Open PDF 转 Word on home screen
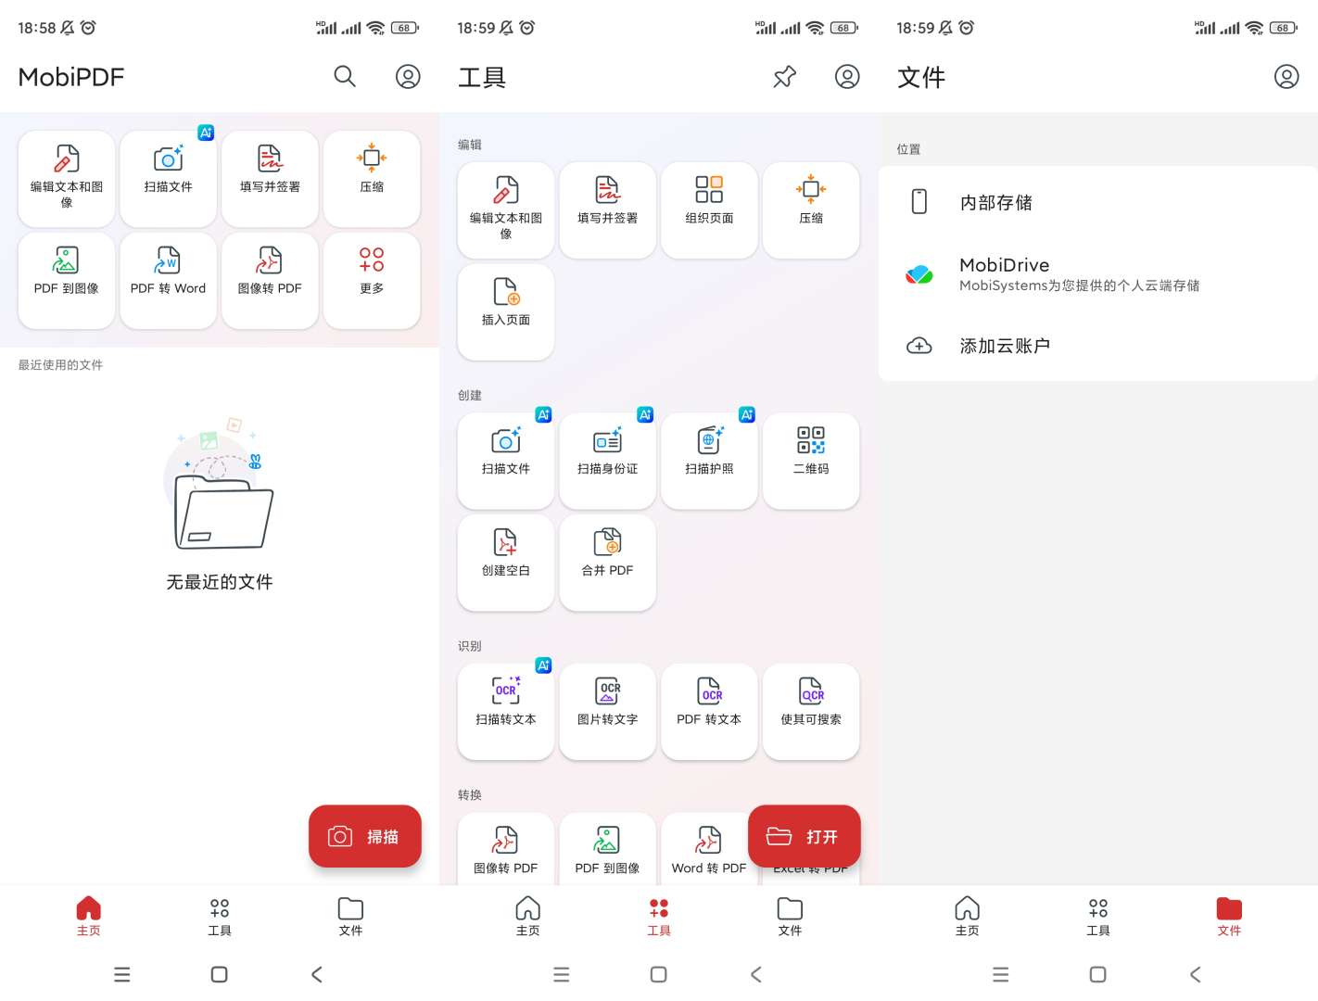The image size is (1318, 1001). (x=169, y=281)
